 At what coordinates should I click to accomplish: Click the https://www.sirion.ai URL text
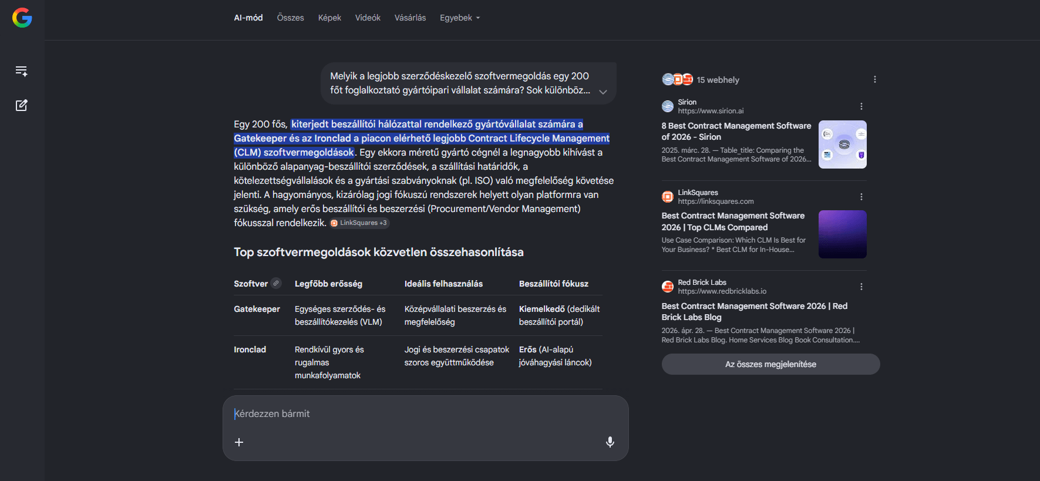click(711, 111)
